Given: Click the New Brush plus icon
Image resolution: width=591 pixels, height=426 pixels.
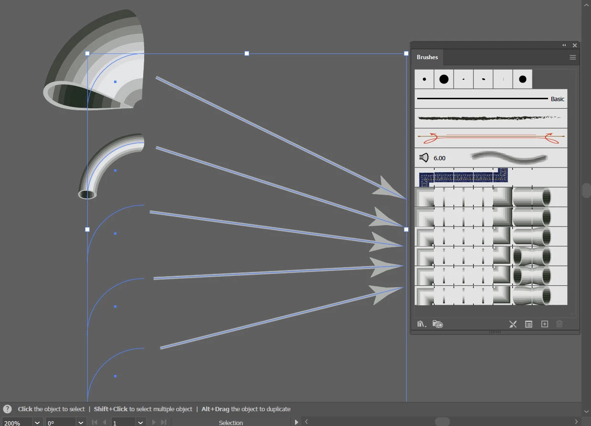Looking at the screenshot, I should point(545,324).
